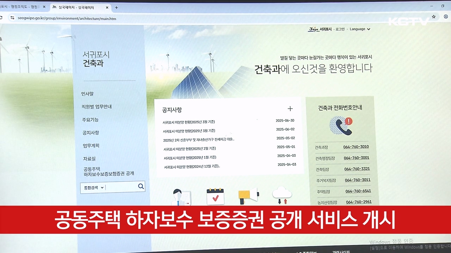Screen dimensions: 451x253
Task: Select the calendar checkmark icon
Action: [215, 196]
